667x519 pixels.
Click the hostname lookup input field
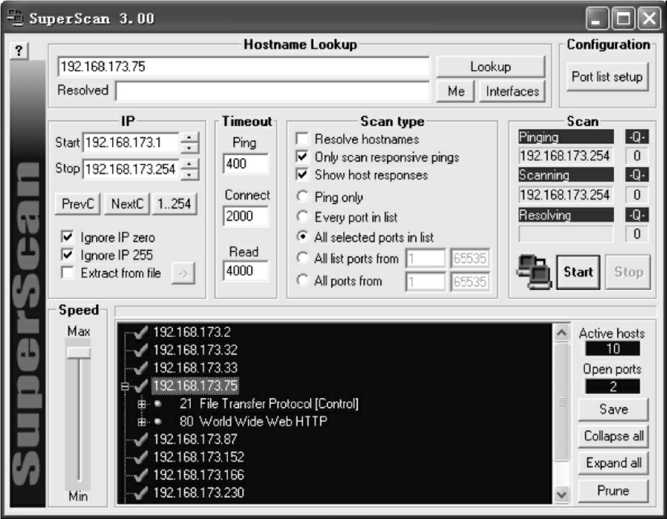[x=243, y=67]
